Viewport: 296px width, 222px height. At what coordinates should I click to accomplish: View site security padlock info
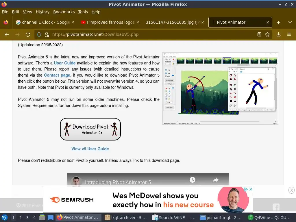pyautogui.click(x=47, y=34)
